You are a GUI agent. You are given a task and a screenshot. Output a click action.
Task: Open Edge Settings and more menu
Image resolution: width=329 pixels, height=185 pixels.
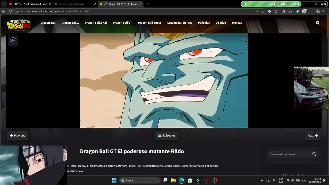[311, 11]
